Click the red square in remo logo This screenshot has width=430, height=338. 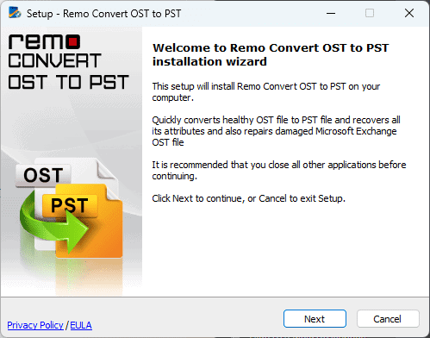[73, 42]
